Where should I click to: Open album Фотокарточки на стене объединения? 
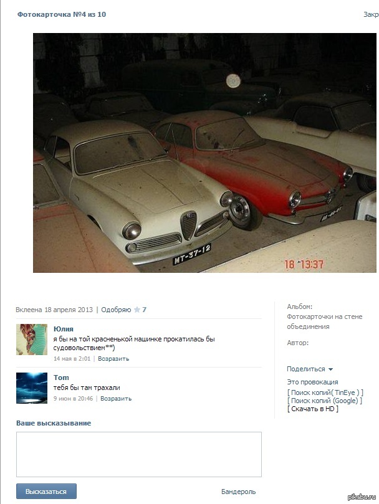point(325,321)
